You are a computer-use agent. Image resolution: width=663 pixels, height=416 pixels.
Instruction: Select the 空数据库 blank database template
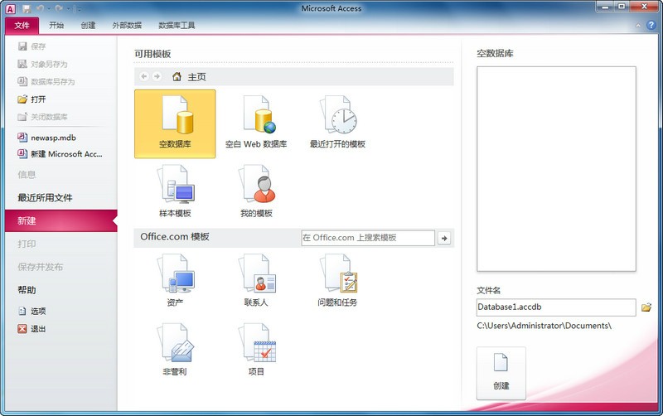coord(175,123)
